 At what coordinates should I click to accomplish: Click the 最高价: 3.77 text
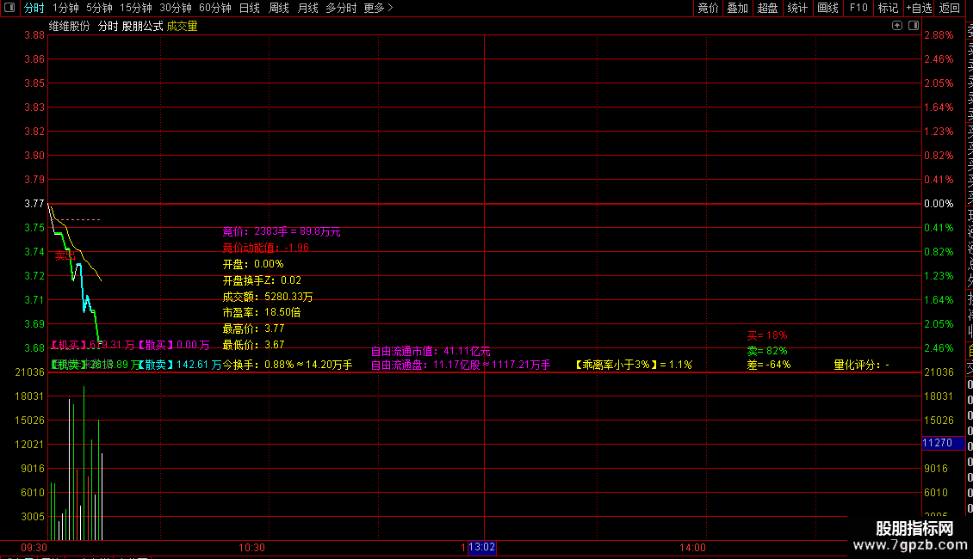[x=253, y=329]
